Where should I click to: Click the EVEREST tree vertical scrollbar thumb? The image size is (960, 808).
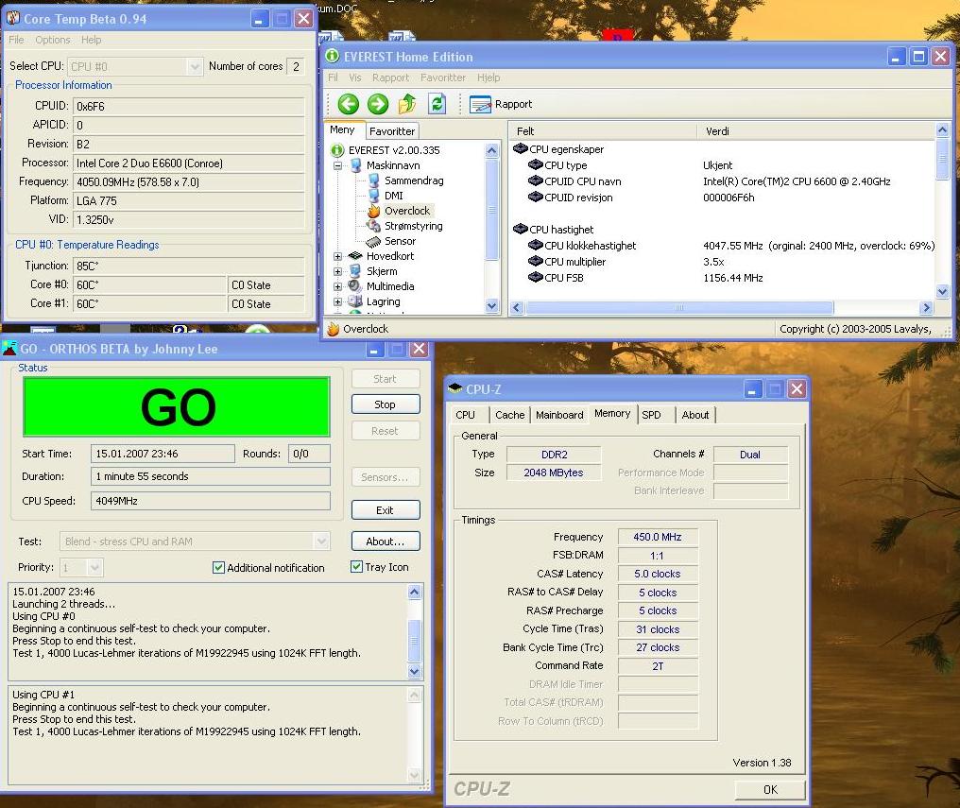click(491, 210)
